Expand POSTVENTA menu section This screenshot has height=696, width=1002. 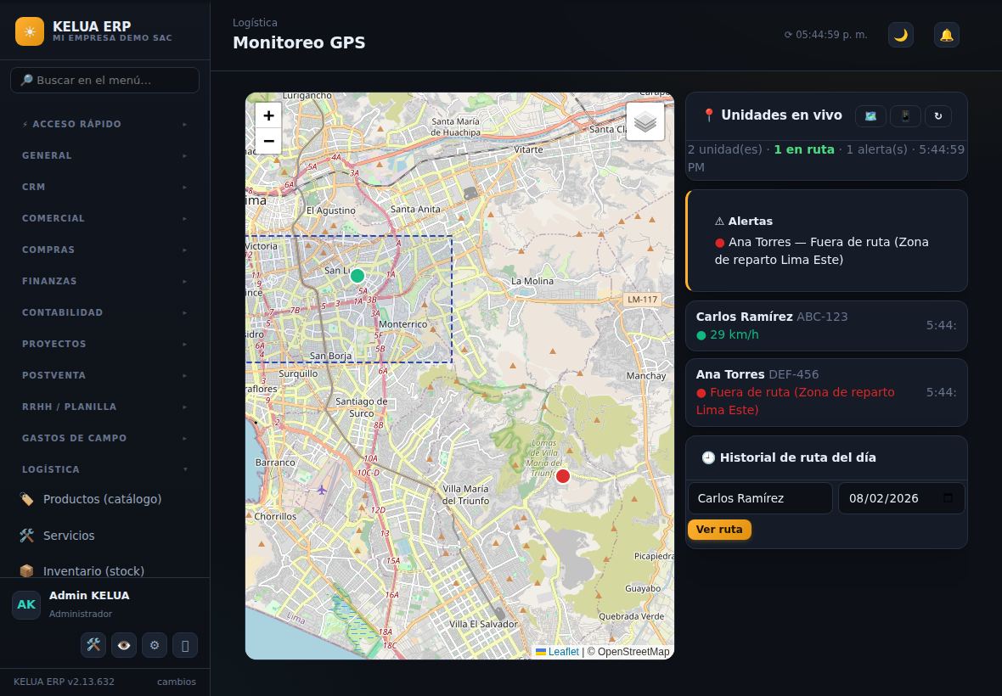(104, 375)
